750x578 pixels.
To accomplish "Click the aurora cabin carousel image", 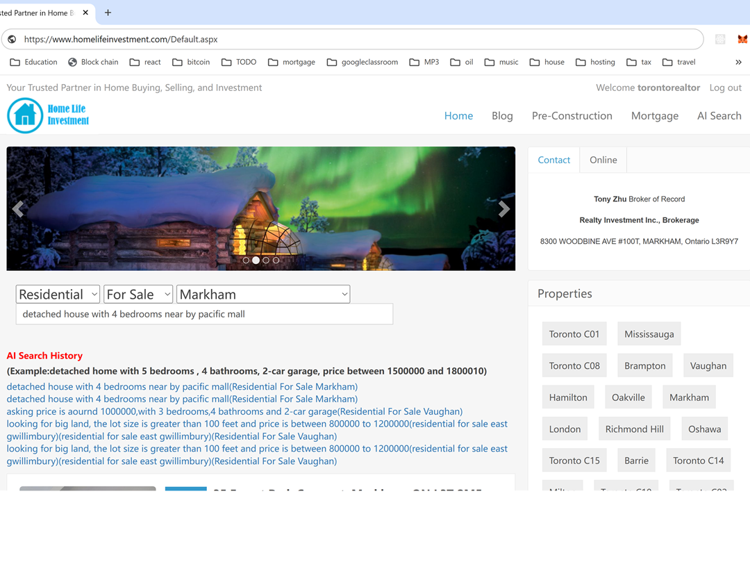I will click(x=260, y=208).
